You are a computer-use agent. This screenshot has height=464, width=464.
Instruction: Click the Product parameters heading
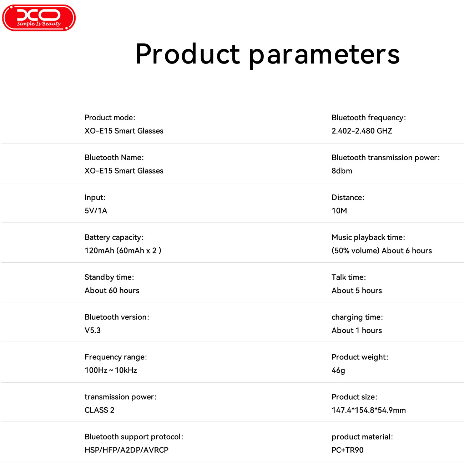[x=267, y=54]
